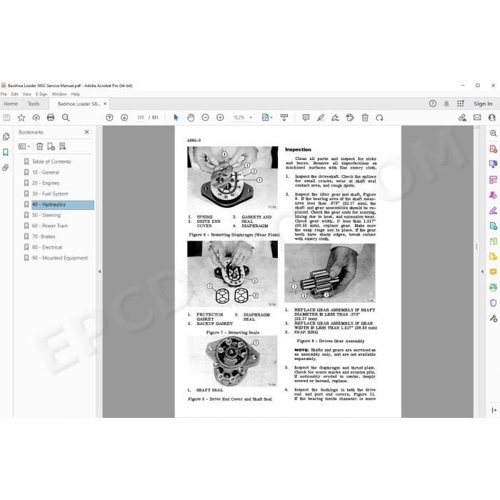Click the Save file icon
Screen dimensions: 500x500
pos(6,118)
